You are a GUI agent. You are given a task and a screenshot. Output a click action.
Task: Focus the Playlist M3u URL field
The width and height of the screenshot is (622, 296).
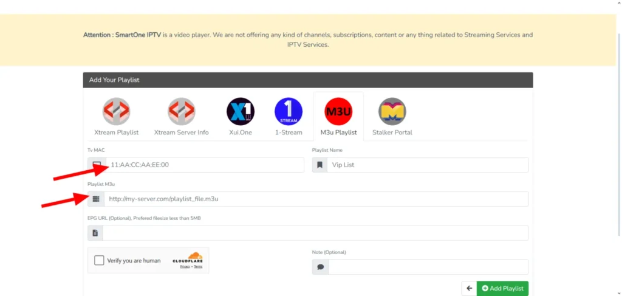coord(316,199)
